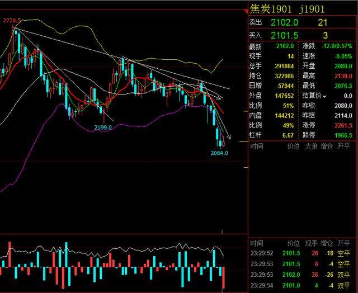This screenshot has height=293, width=358.
Task: Click the 外盘 value 147652
Action: 284,96
